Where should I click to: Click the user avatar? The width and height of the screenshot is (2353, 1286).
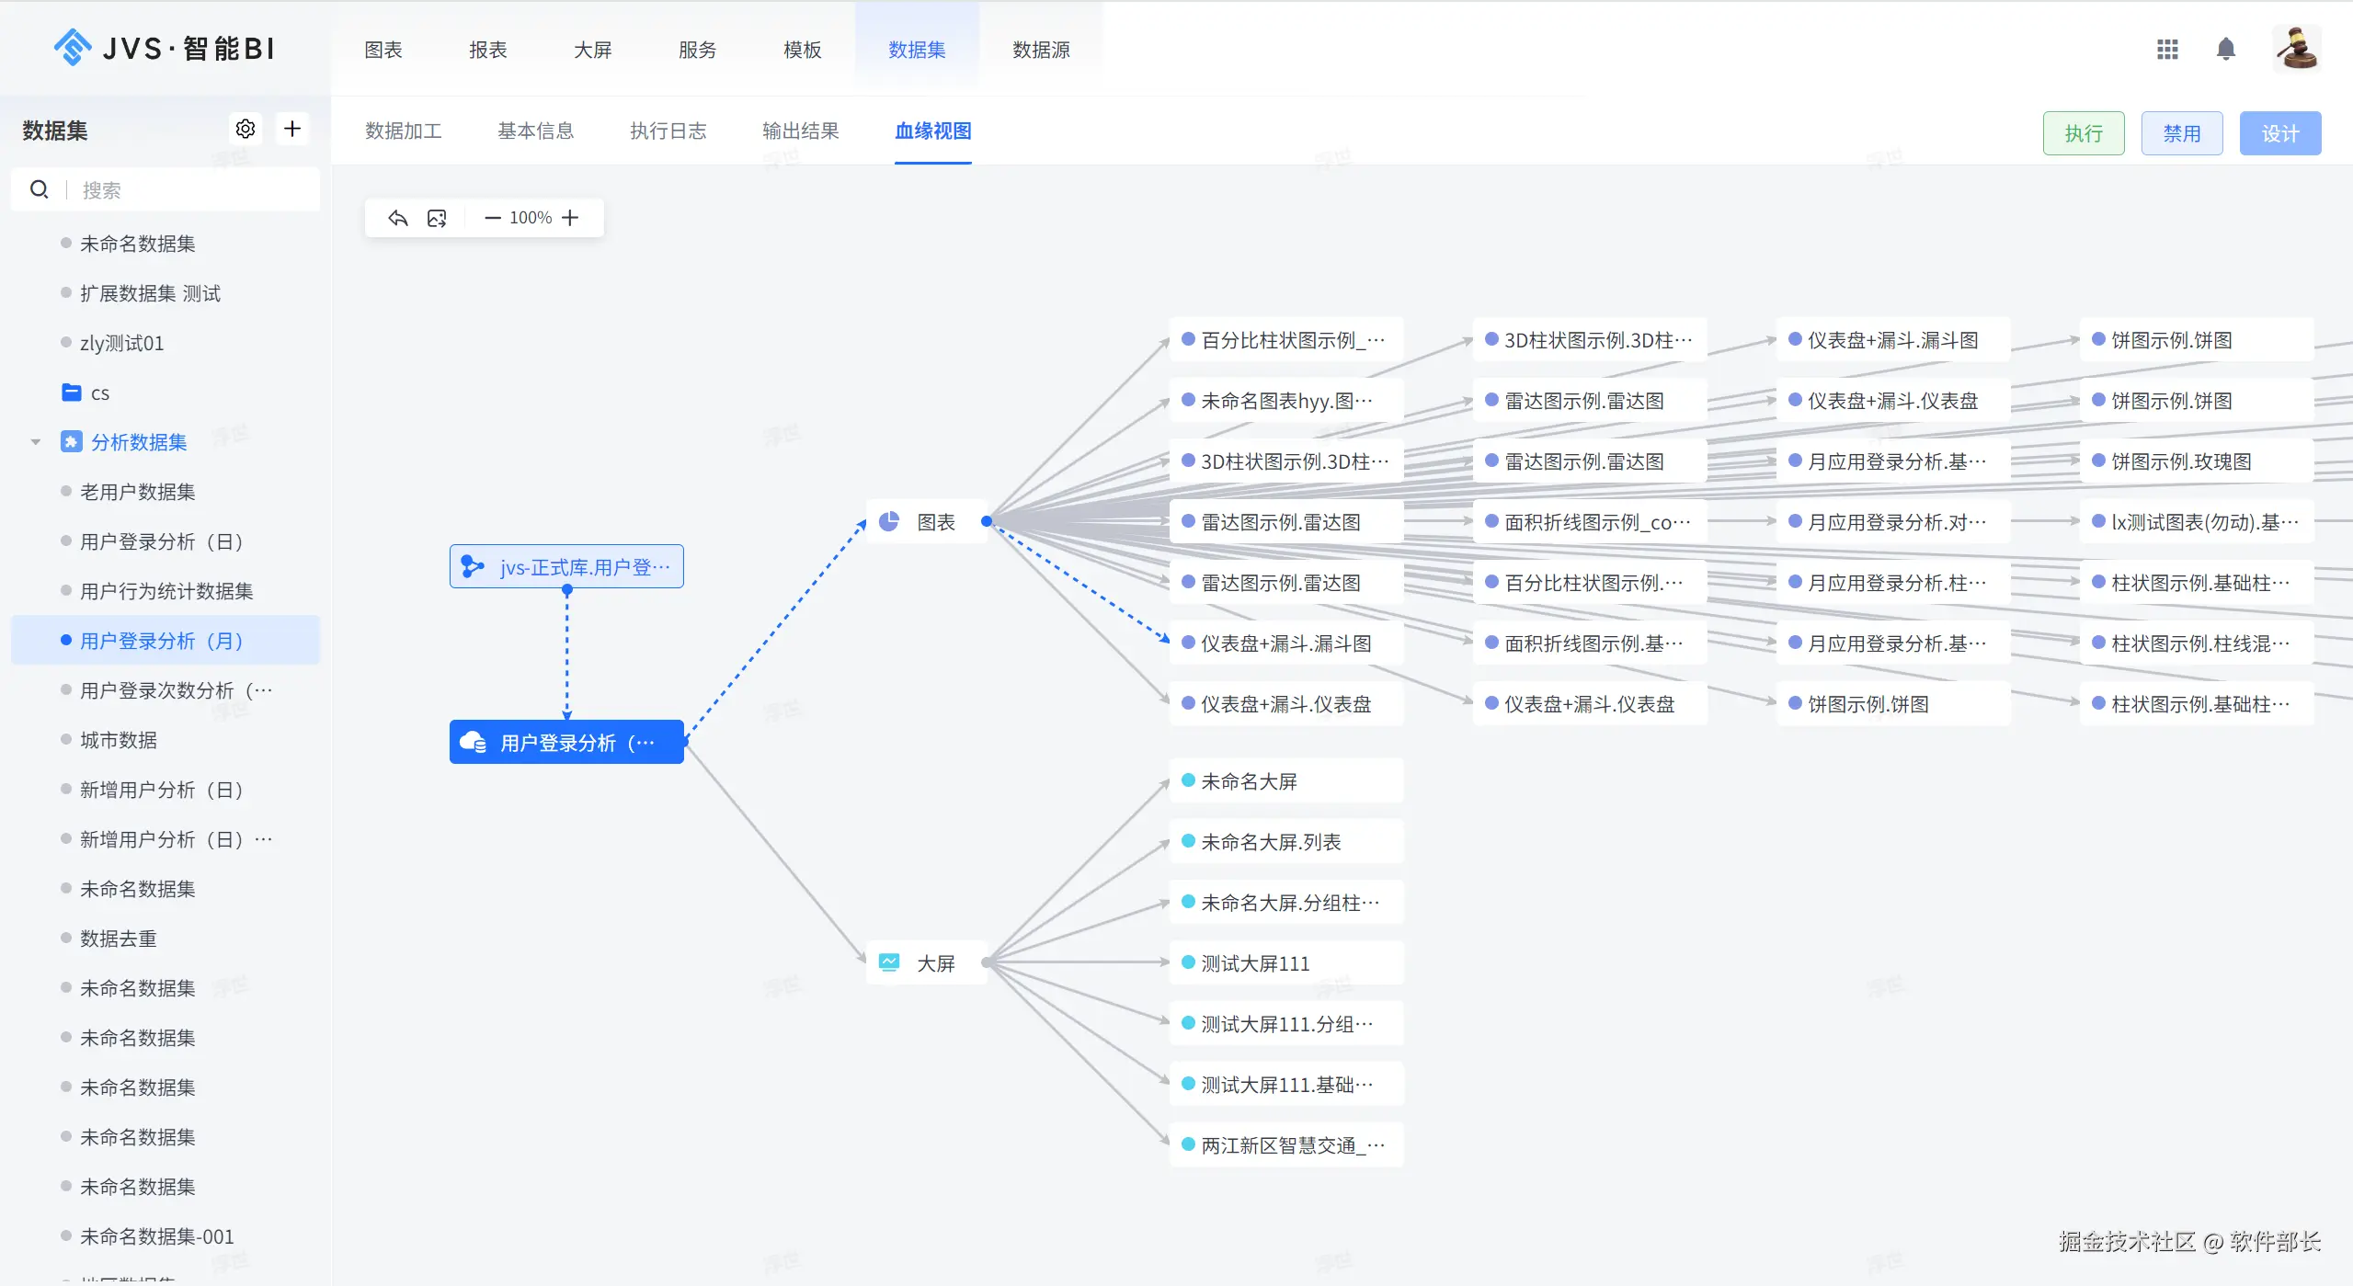pos(2296,49)
